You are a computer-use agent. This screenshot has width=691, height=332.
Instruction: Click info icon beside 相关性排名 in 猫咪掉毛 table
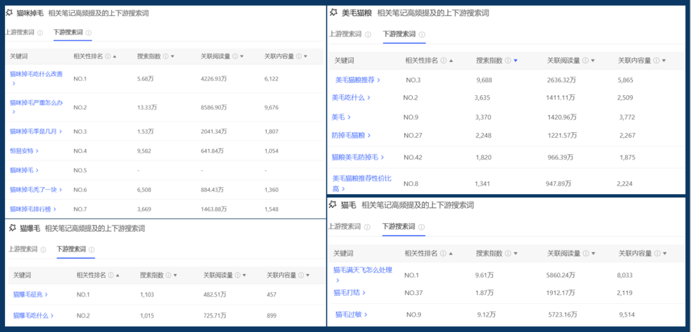point(108,56)
